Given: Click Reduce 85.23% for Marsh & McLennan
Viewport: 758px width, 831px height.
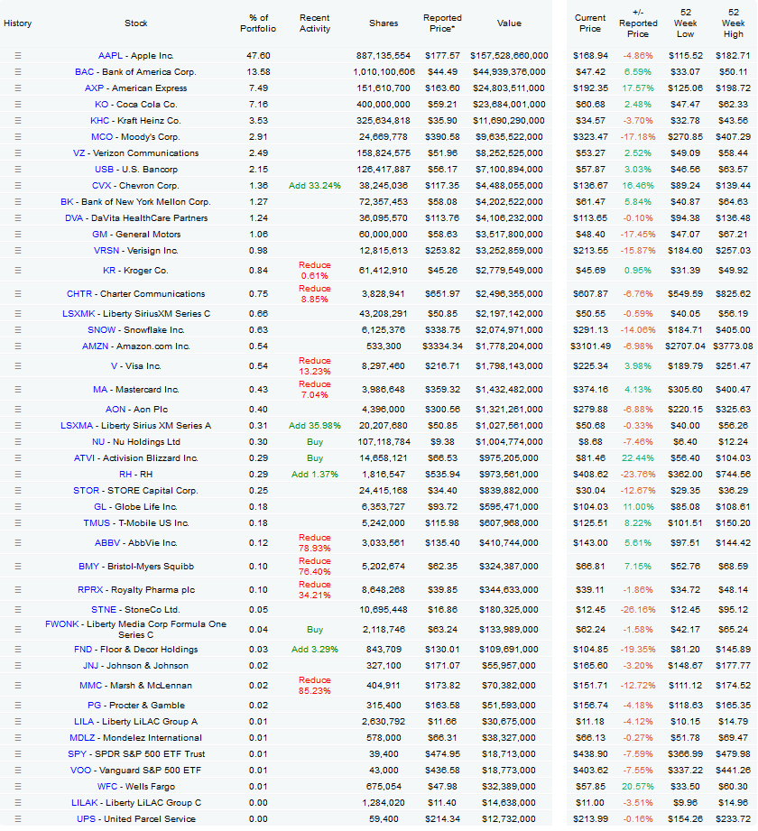Looking at the screenshot, I should [315, 686].
